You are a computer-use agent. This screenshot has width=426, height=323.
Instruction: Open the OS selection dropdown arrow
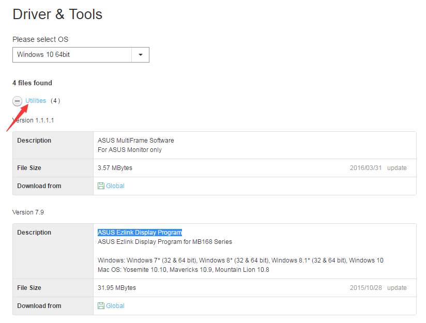click(x=141, y=55)
